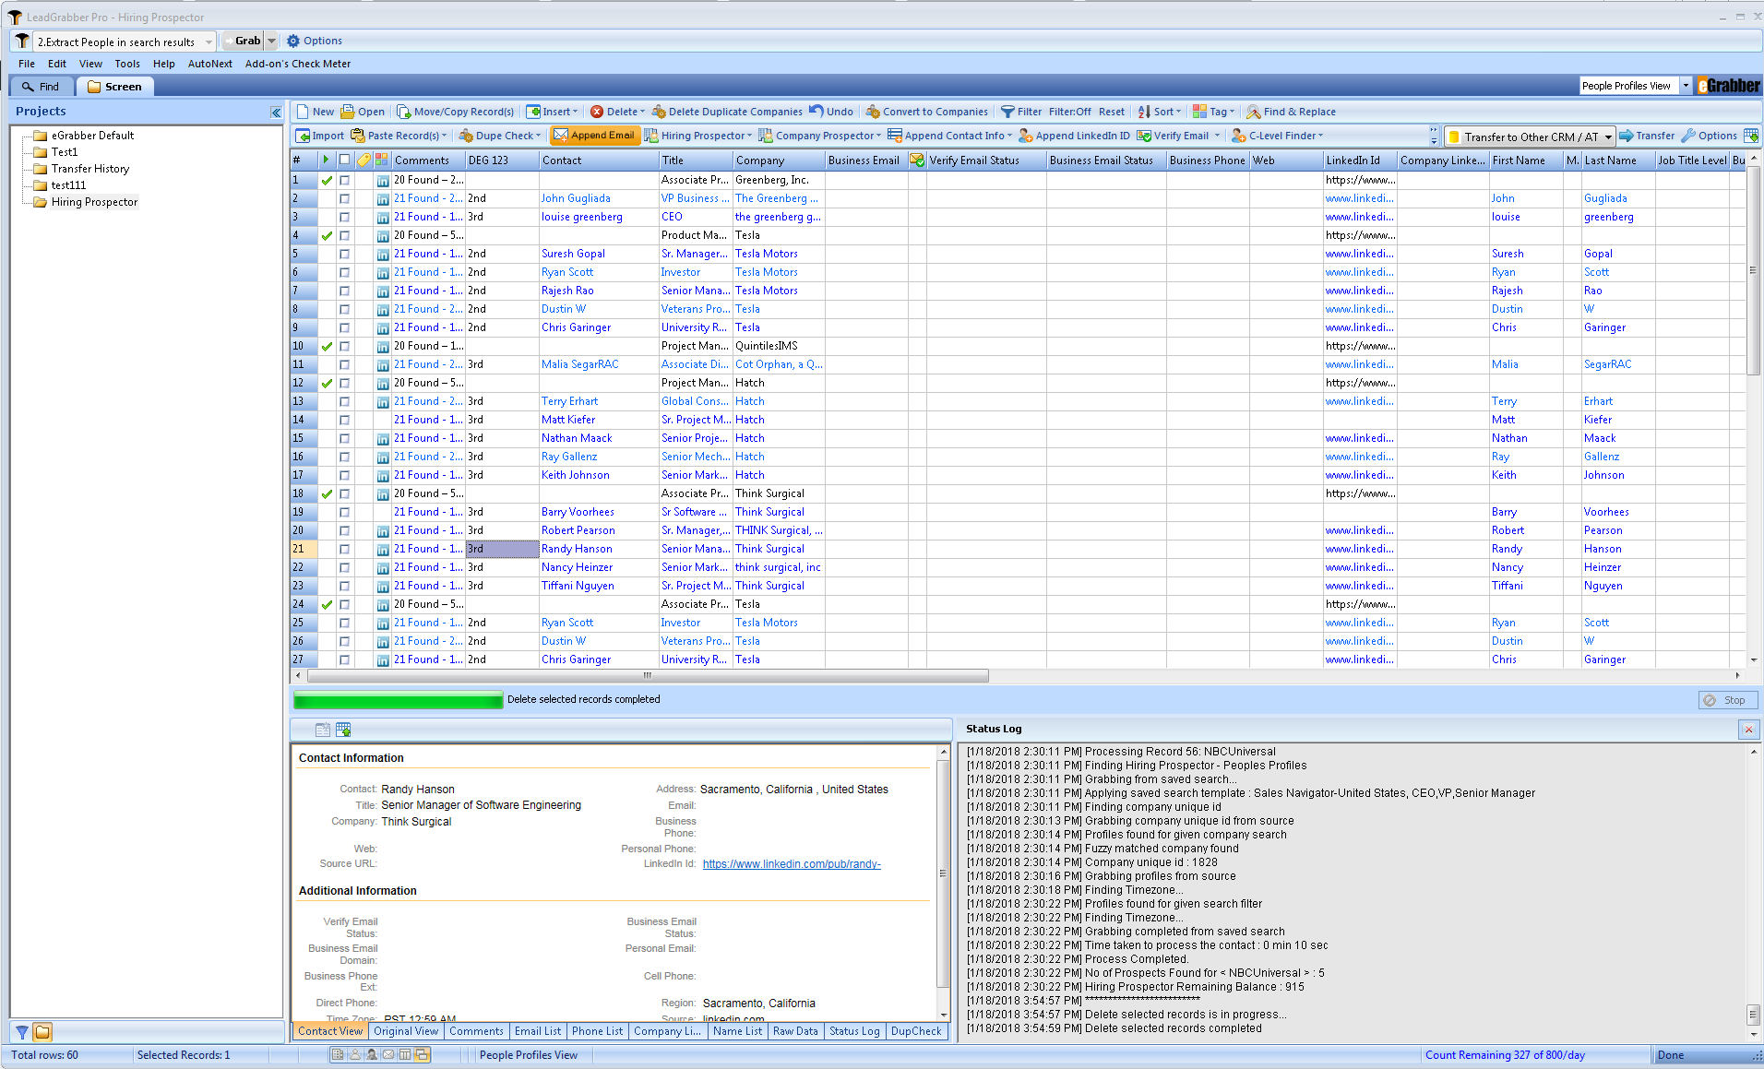
Task: Run the Append Email tool
Action: coord(595,135)
